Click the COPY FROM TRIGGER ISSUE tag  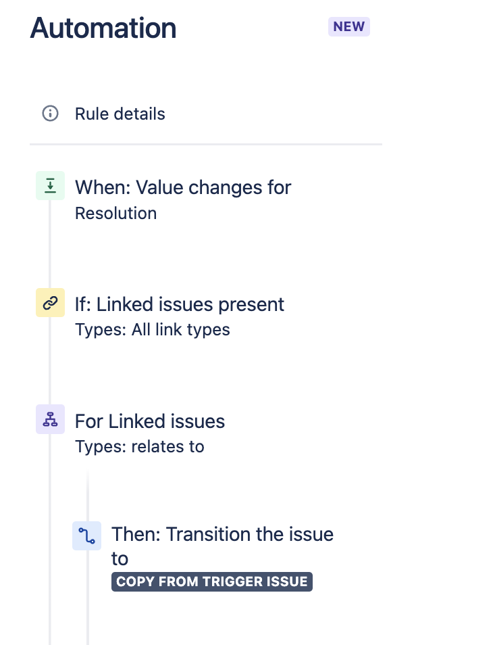click(x=211, y=581)
